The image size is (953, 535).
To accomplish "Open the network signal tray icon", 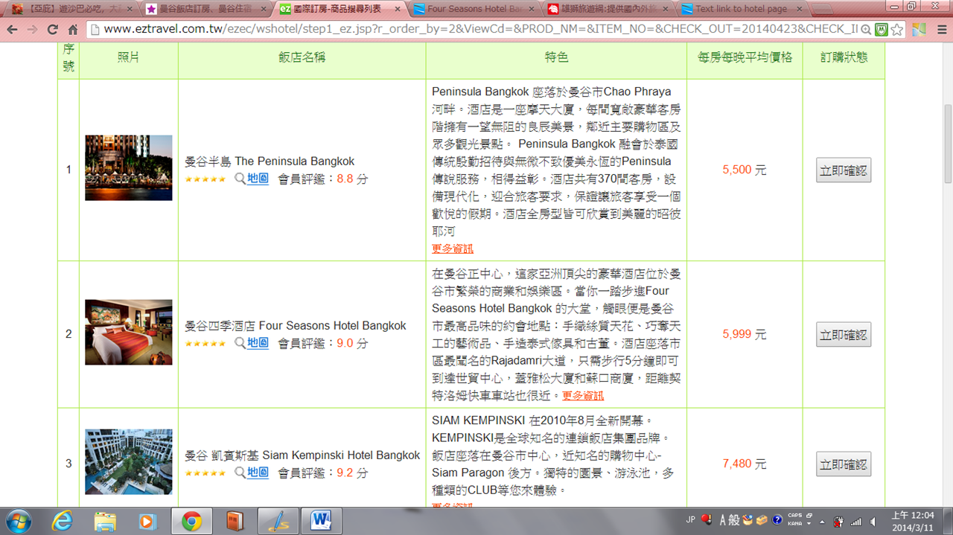I will click(x=855, y=522).
